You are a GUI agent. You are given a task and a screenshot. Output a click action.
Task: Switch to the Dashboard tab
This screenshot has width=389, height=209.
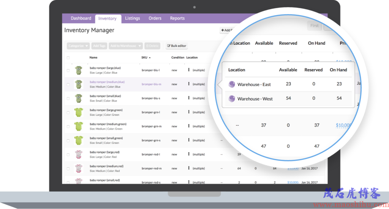coord(81,18)
